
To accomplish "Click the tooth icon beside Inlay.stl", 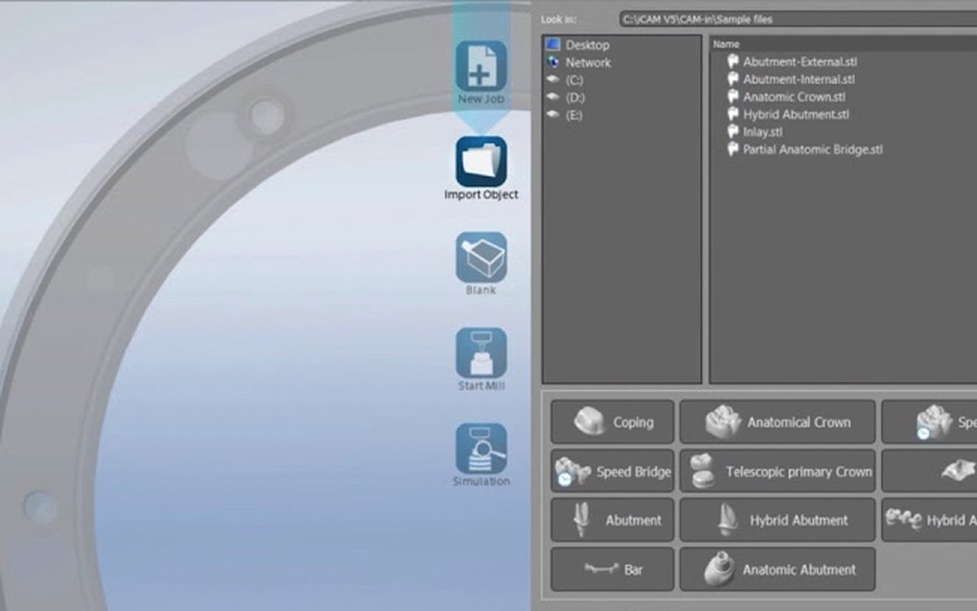I will (x=732, y=132).
